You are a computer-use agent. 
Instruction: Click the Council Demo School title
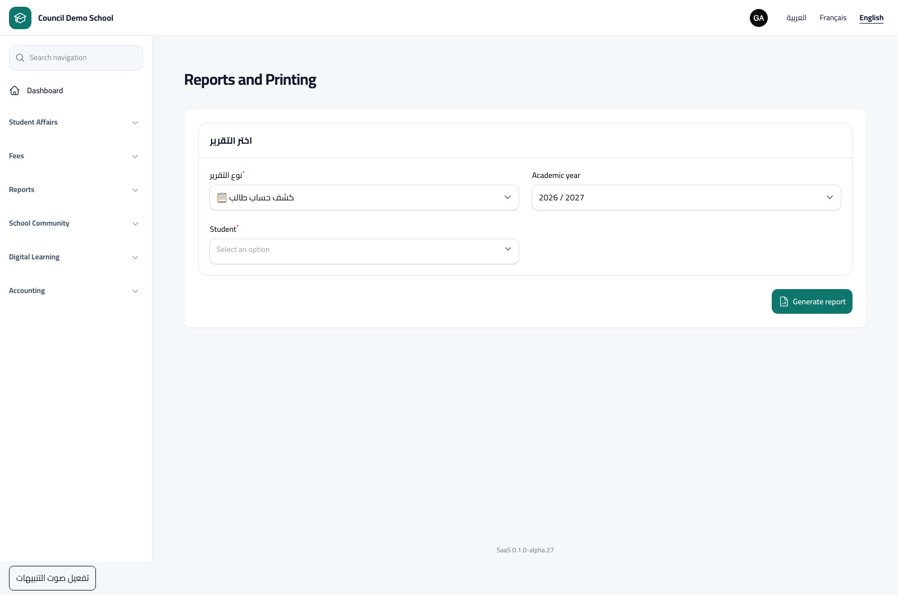click(76, 18)
